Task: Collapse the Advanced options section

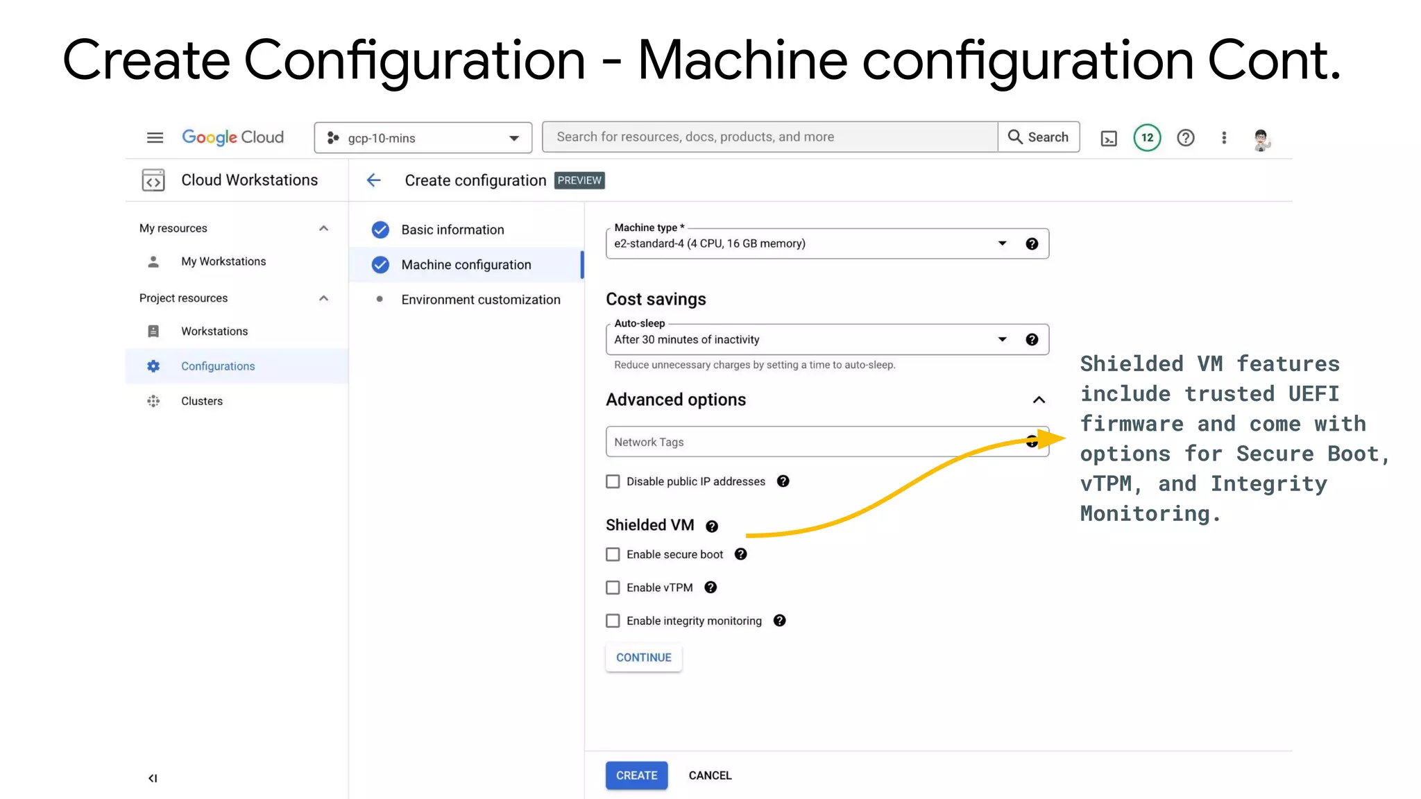Action: point(1039,399)
